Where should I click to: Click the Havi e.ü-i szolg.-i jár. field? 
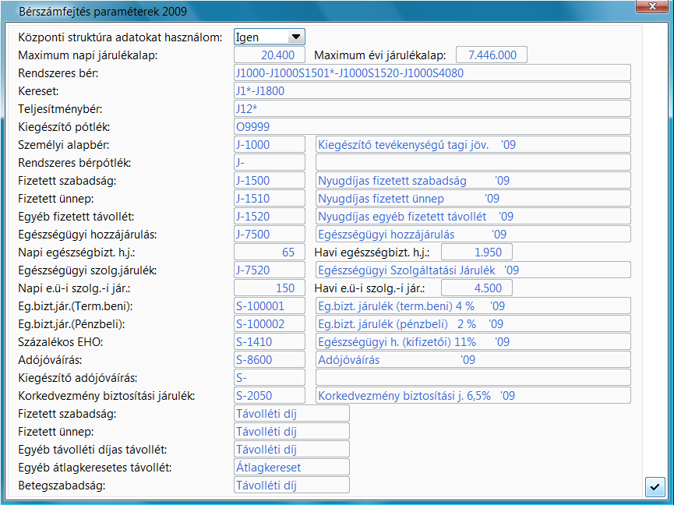coord(476,288)
